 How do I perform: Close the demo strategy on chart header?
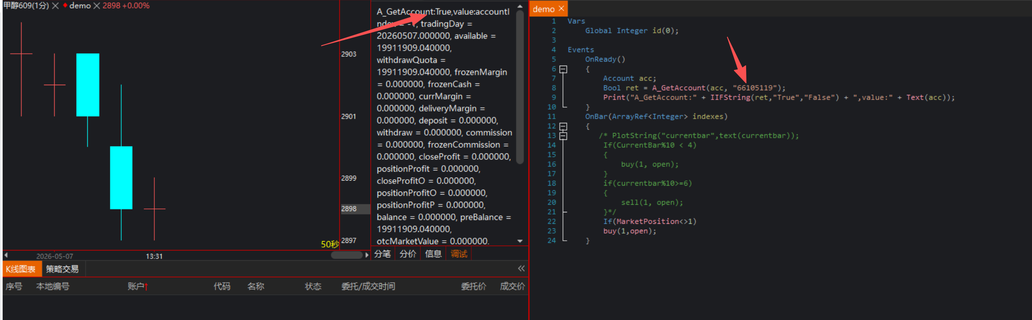pos(97,6)
